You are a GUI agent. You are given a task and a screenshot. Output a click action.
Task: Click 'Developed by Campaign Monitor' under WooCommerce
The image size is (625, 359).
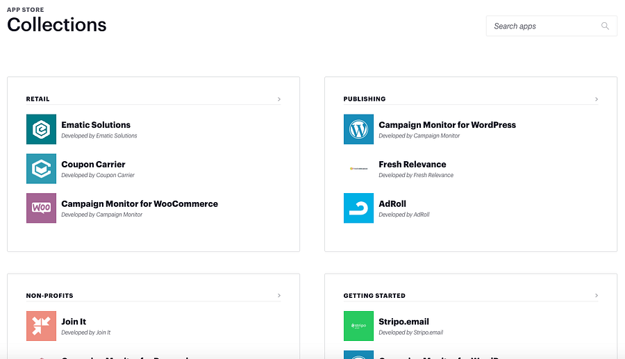(x=101, y=215)
